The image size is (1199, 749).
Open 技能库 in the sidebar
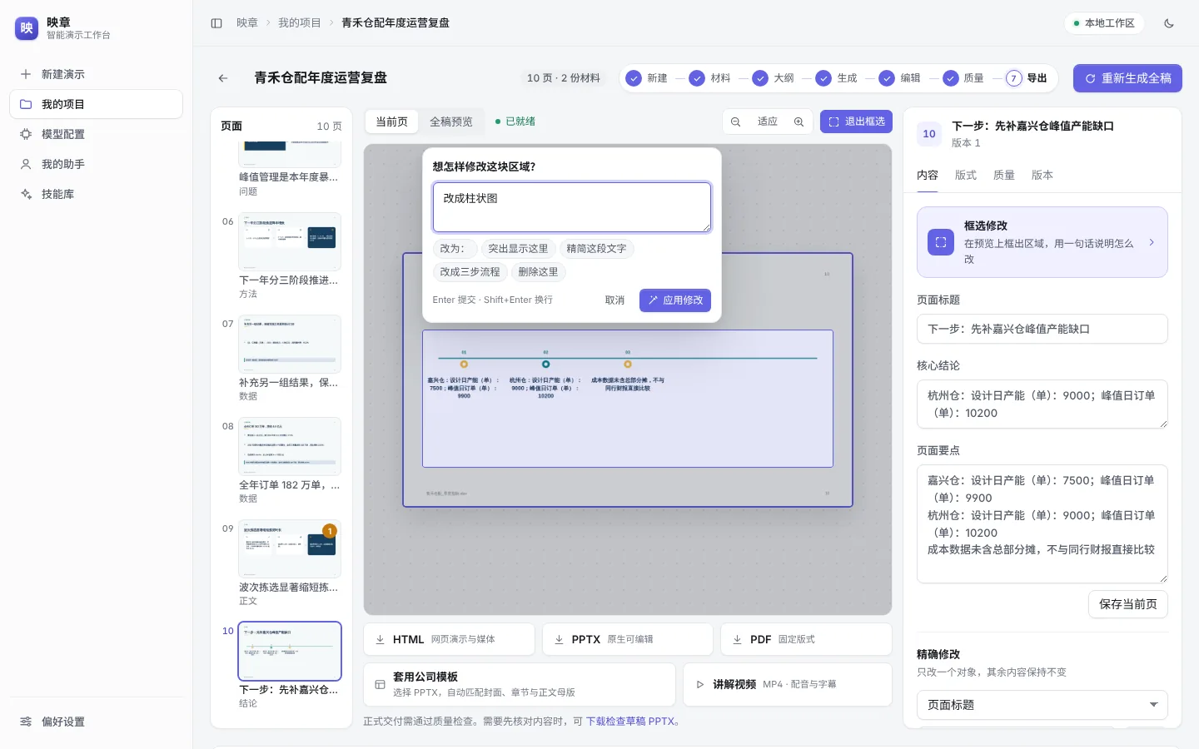(96, 194)
